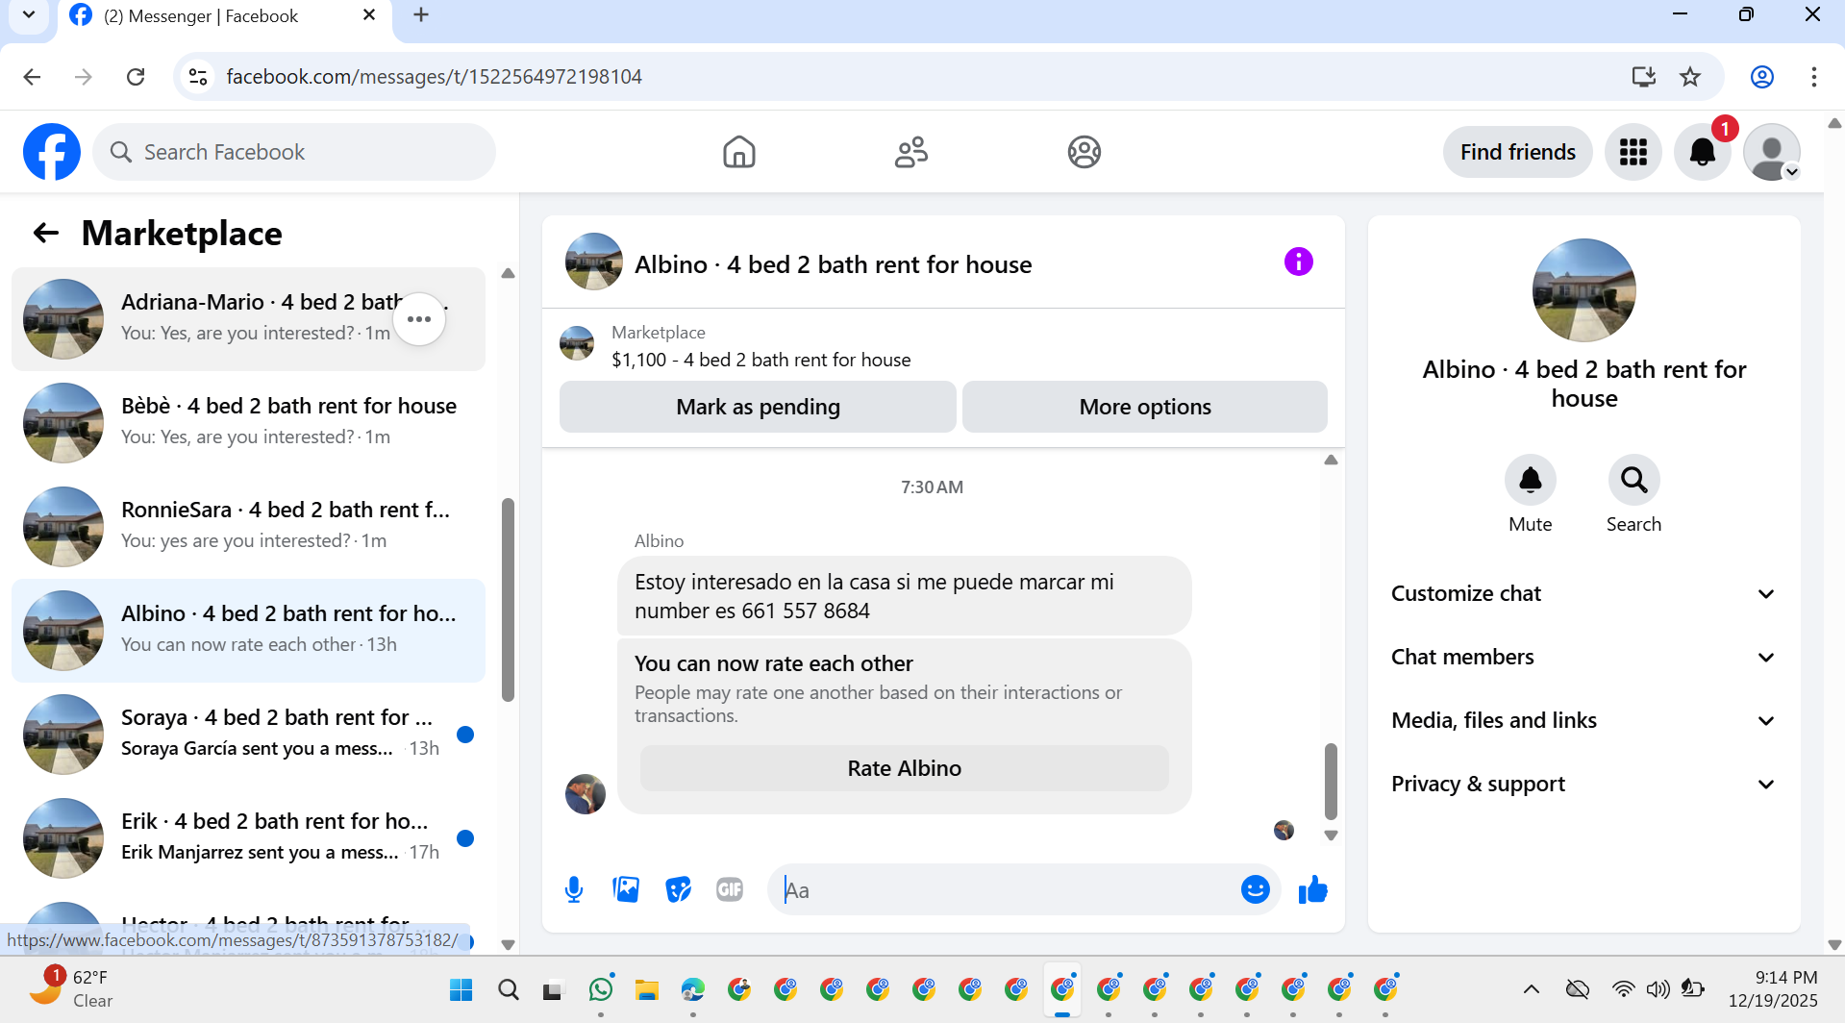Expand Media, files and links section
This screenshot has height=1023, width=1845.
click(1583, 720)
